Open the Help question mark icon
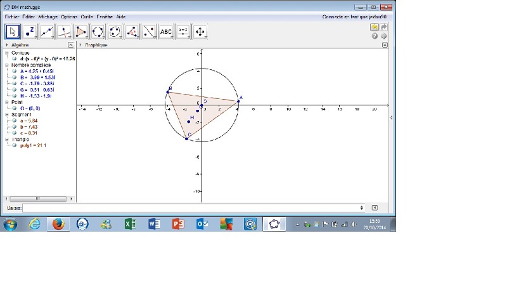This screenshot has width=507, height=297. click(x=375, y=36)
